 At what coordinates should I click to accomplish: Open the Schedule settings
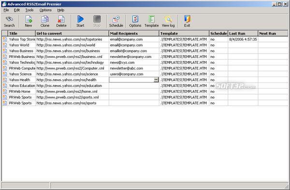click(x=116, y=21)
